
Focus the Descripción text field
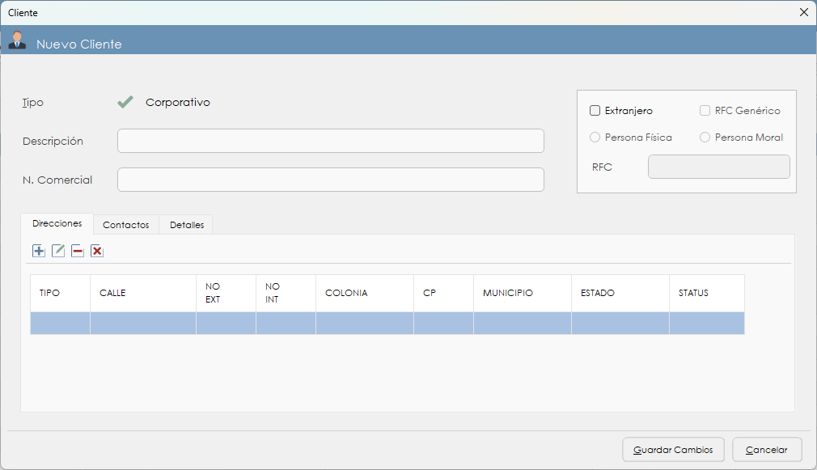(x=330, y=141)
